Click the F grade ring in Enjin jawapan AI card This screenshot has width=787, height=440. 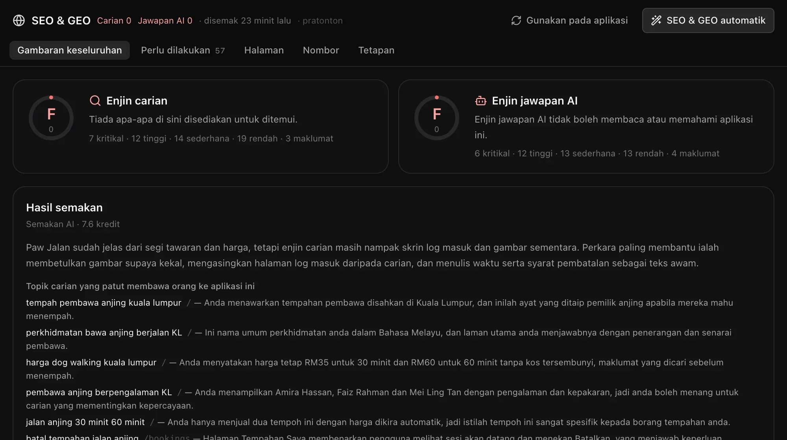(437, 118)
